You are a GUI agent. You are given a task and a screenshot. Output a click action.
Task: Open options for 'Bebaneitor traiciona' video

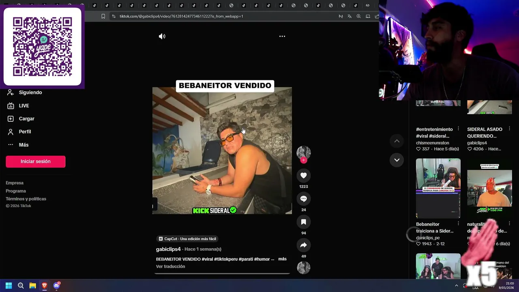tap(458, 223)
